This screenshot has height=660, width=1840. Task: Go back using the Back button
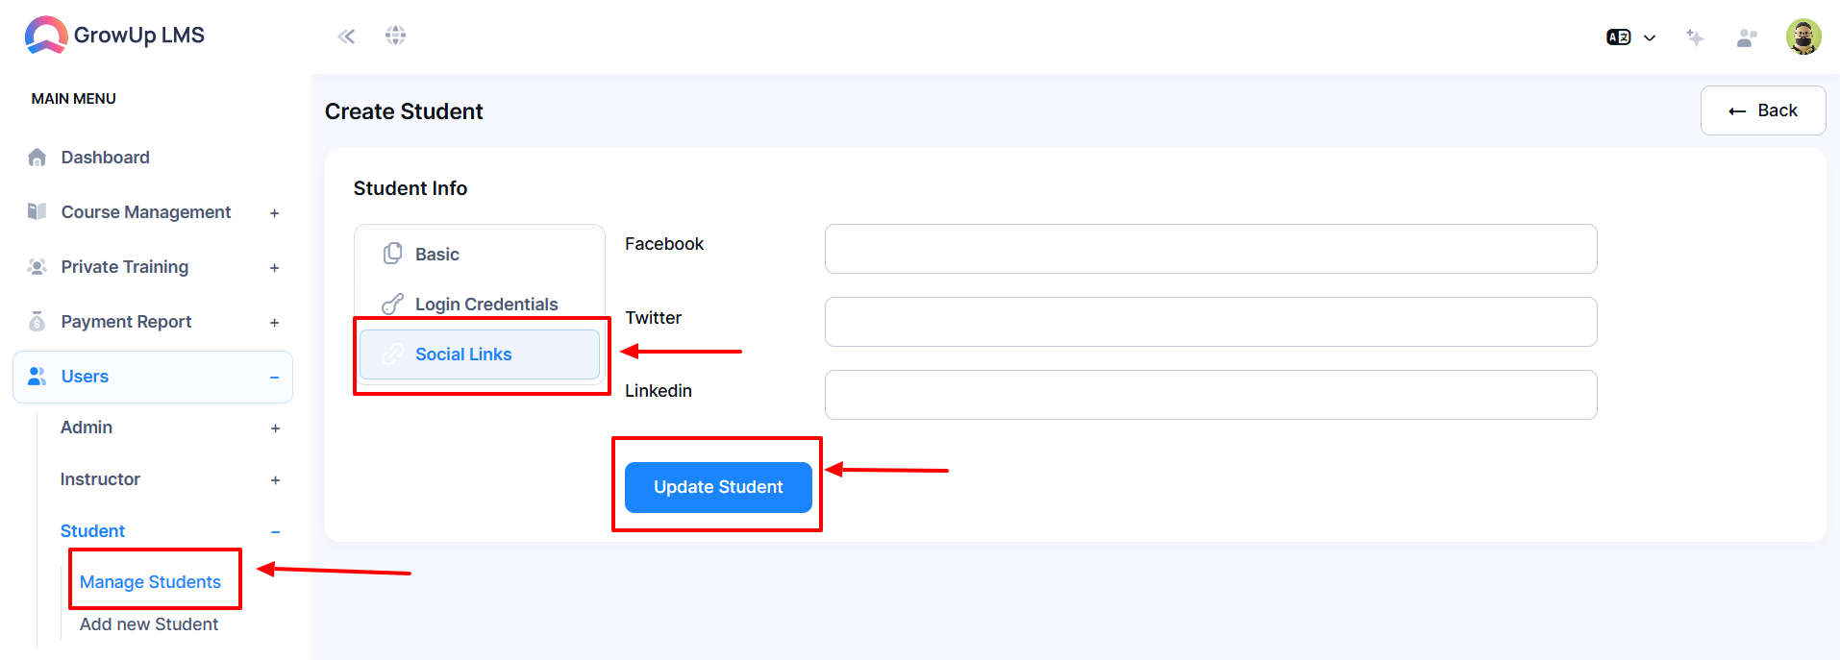click(x=1763, y=110)
